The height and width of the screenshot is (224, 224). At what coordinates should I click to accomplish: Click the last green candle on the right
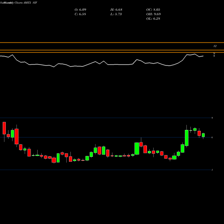203,135
